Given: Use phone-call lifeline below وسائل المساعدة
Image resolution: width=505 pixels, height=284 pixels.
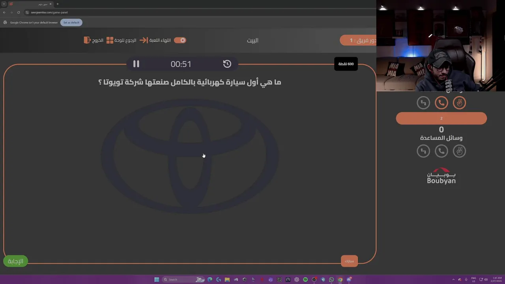Looking at the screenshot, I should [441, 151].
